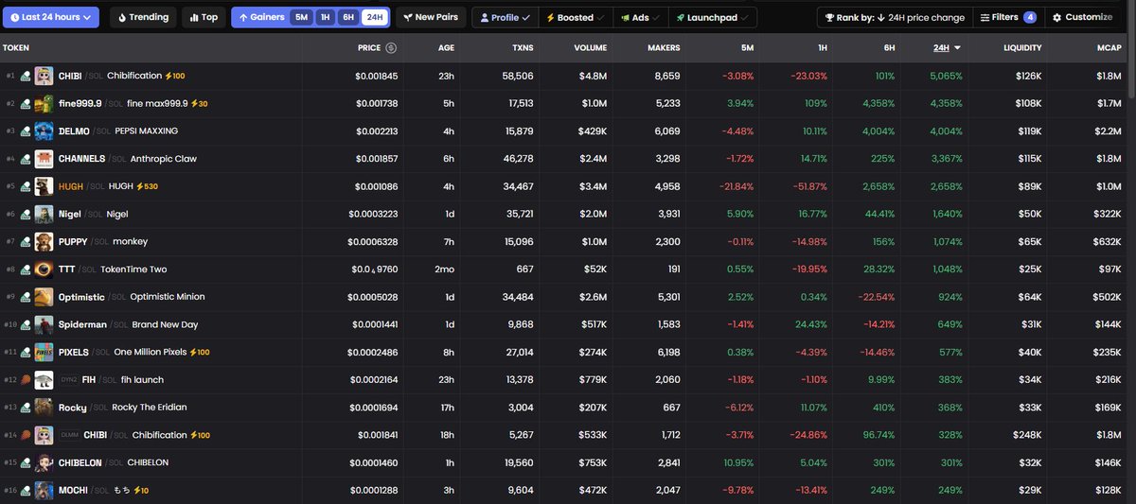The image size is (1136, 504).
Task: Select the 24H gainers timeframe
Action: pyautogui.click(x=375, y=17)
